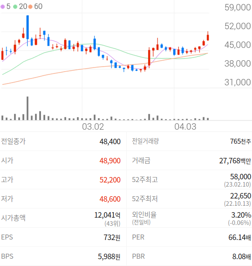Image resolution: width=252 pixels, height=266 pixels.
Task: Click the BPS label
Action: coord(7,256)
